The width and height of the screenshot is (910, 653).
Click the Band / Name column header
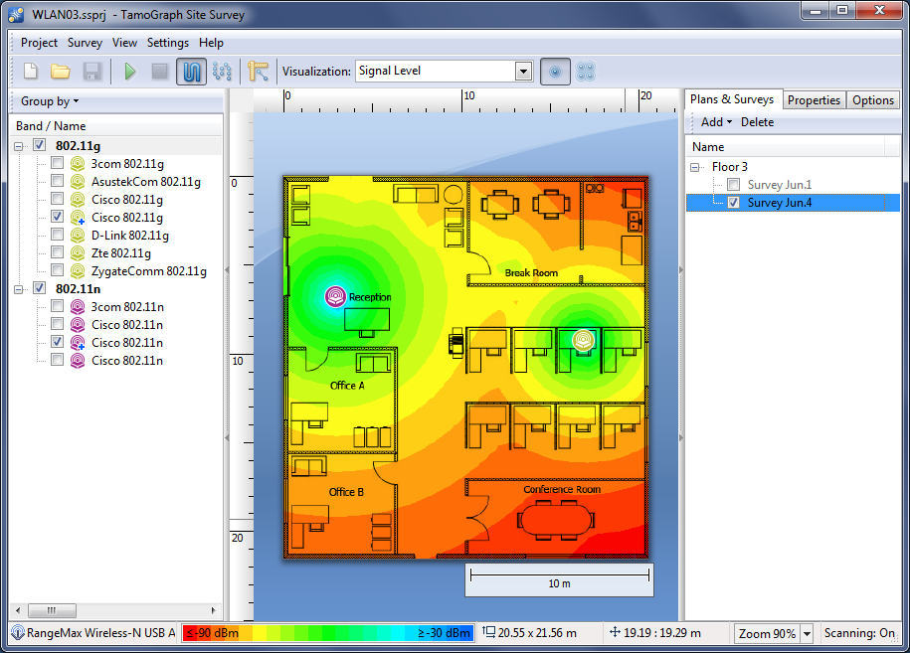116,126
